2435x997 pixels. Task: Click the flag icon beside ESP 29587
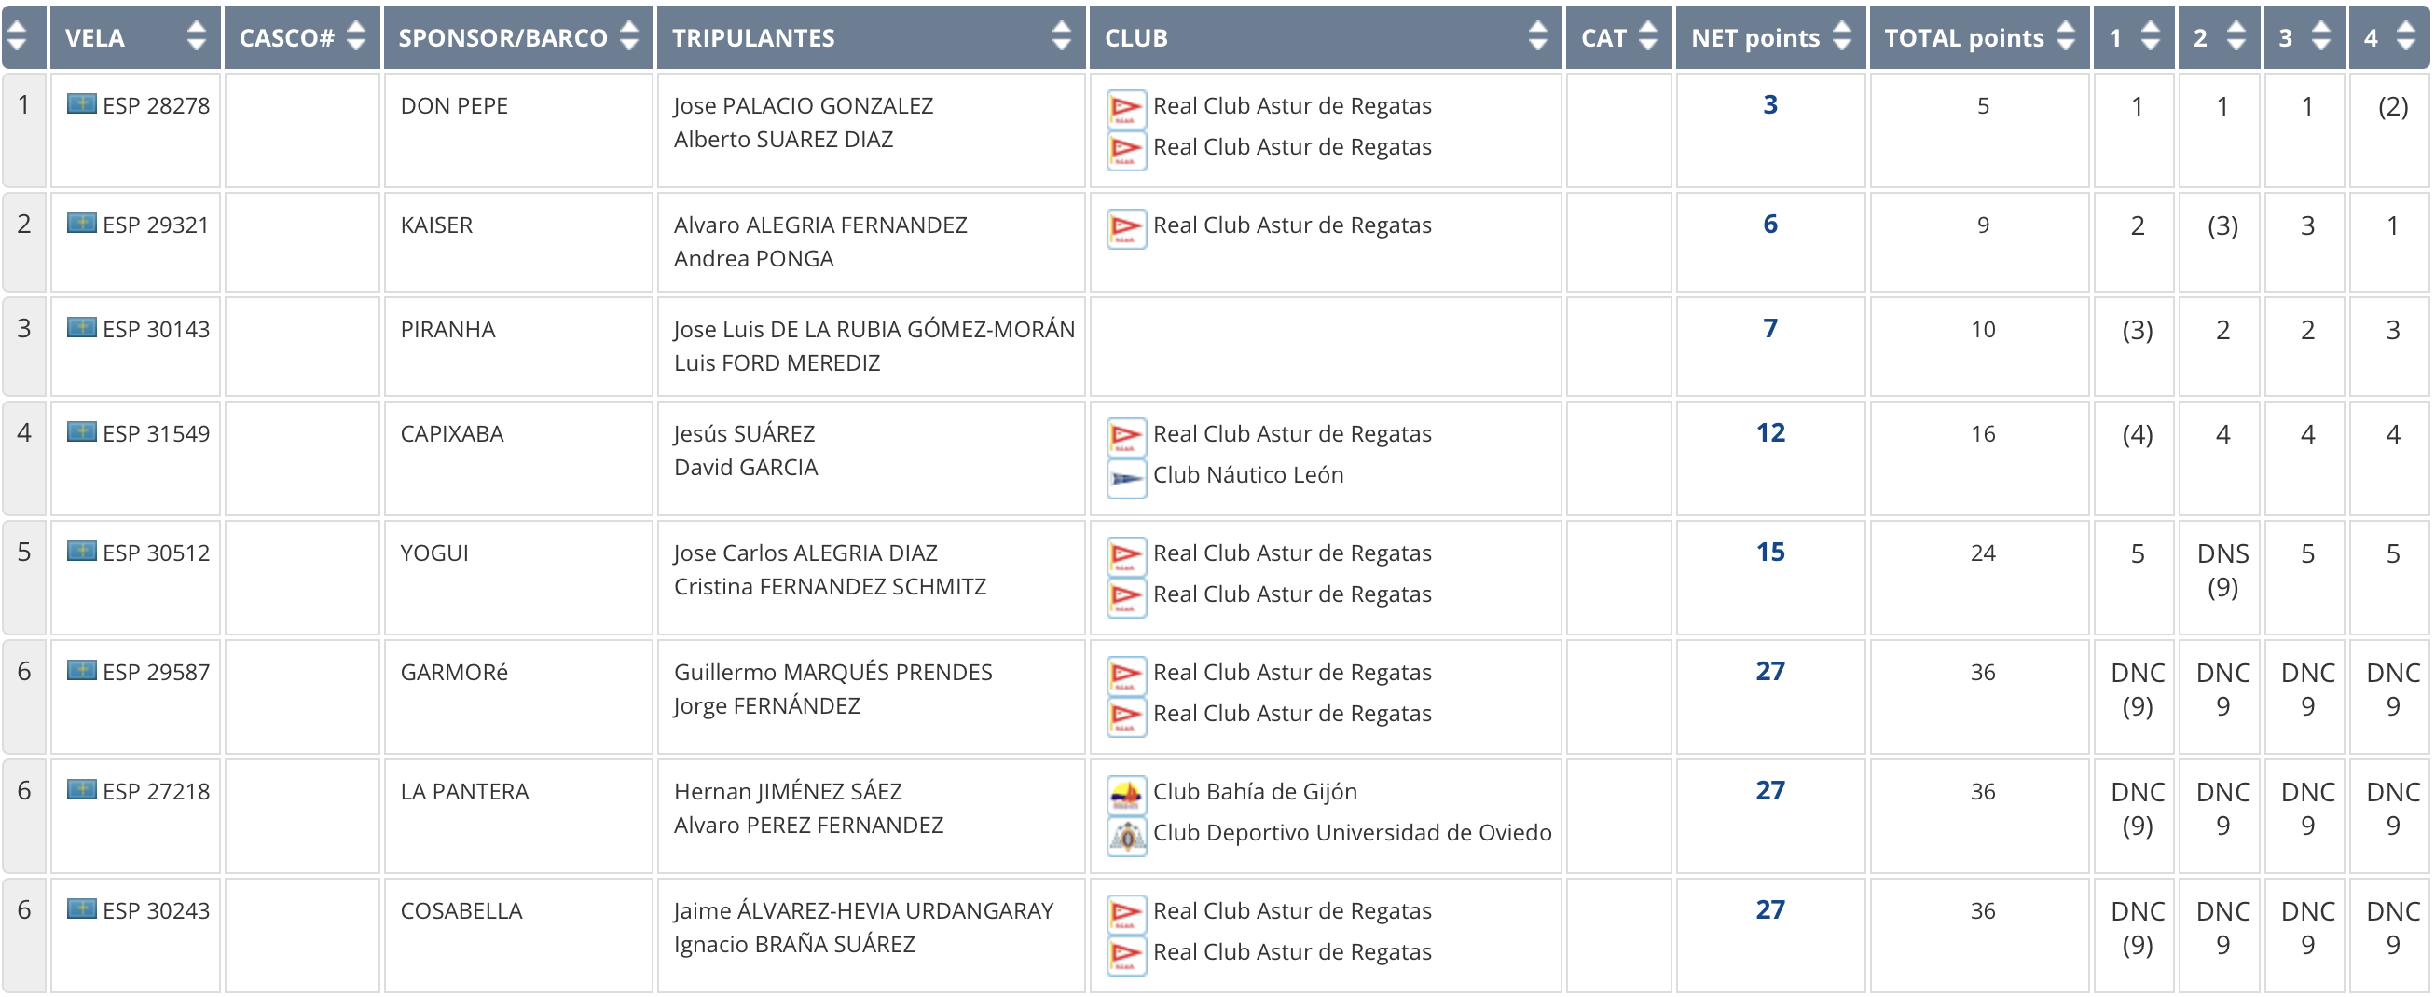point(81,670)
